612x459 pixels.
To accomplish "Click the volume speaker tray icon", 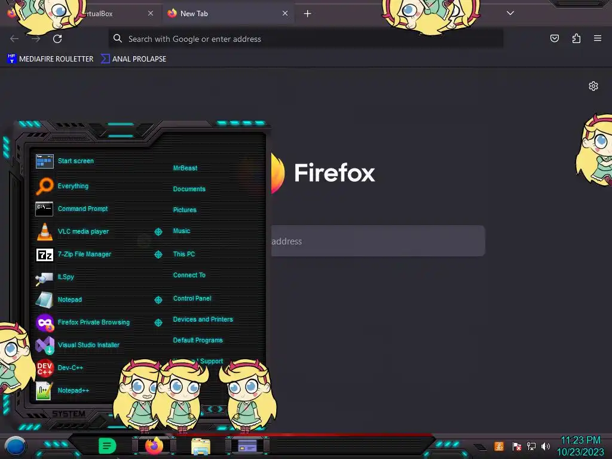I will click(x=546, y=446).
